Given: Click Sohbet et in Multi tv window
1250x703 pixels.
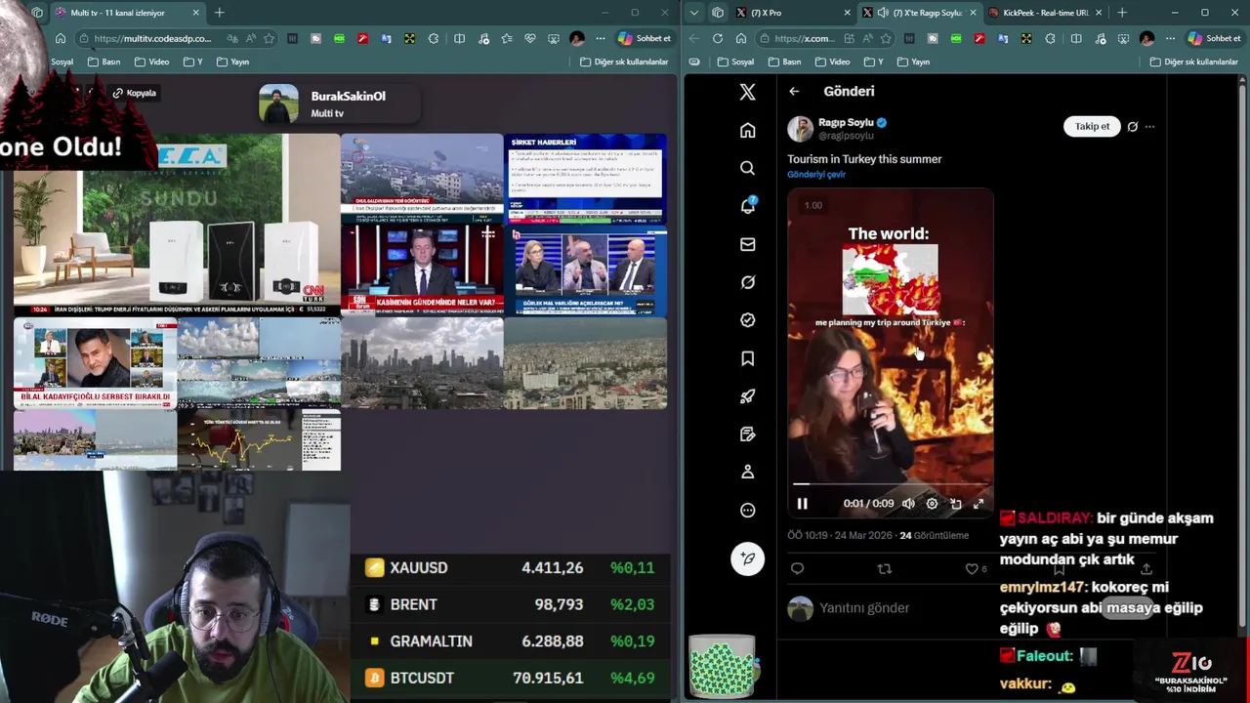Looking at the screenshot, I should click(x=645, y=38).
